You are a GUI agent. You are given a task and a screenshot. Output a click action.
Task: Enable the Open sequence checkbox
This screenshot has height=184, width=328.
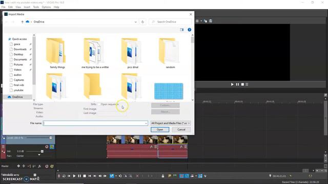point(99,104)
